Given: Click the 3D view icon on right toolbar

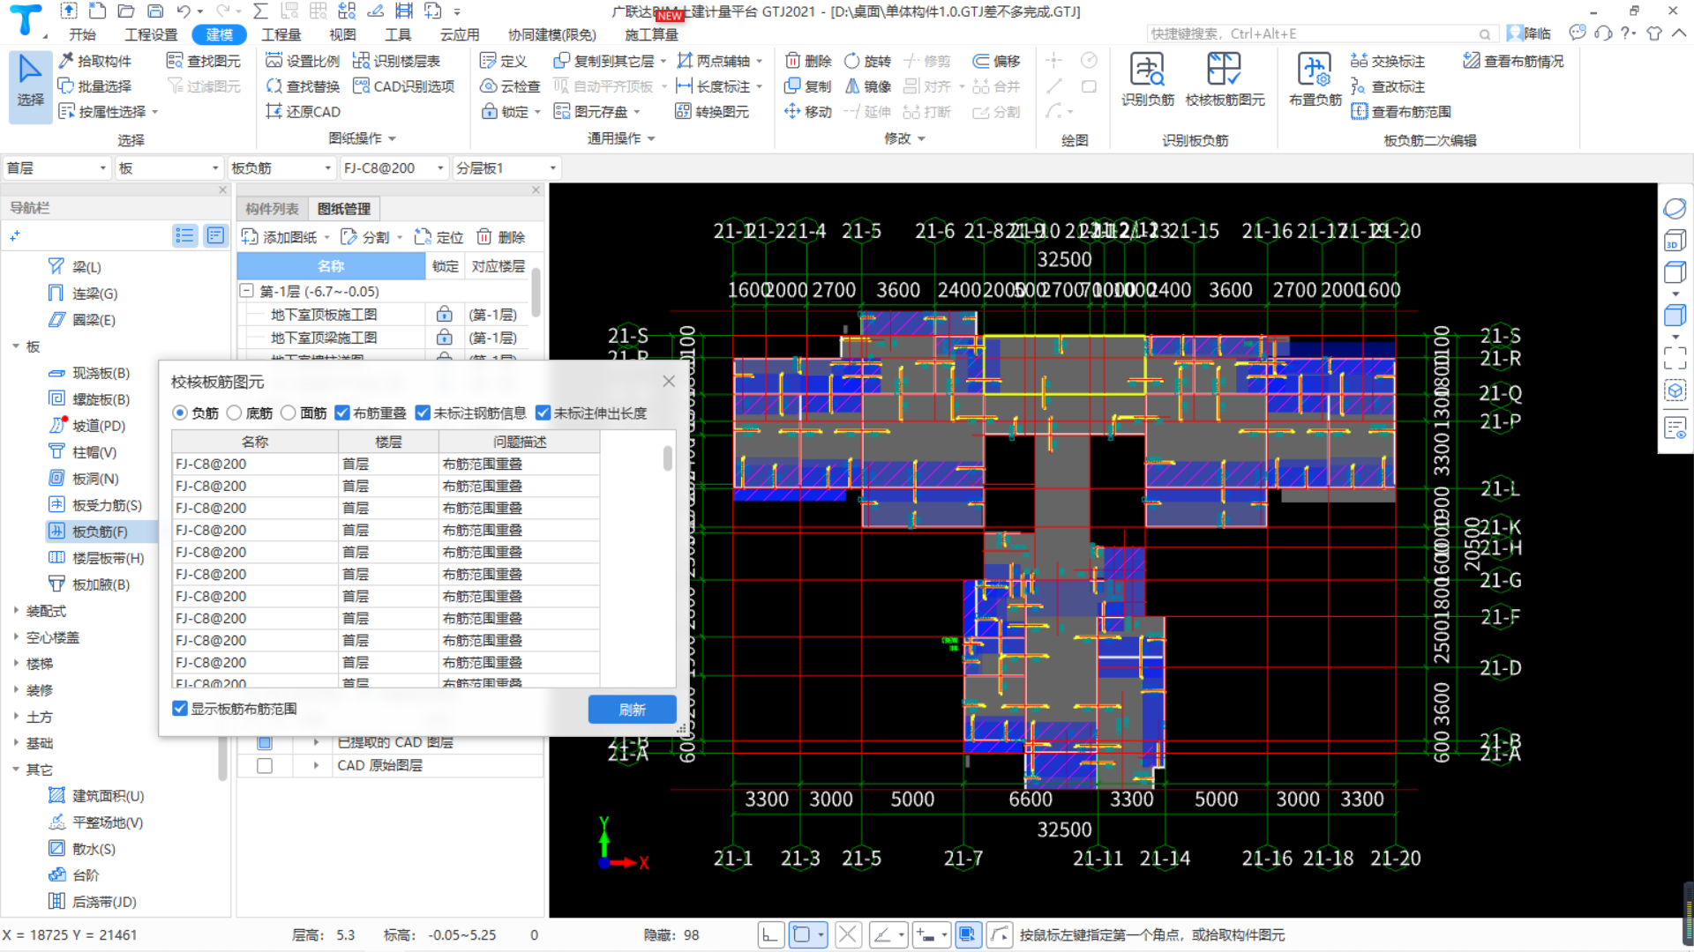Looking at the screenshot, I should [1675, 241].
